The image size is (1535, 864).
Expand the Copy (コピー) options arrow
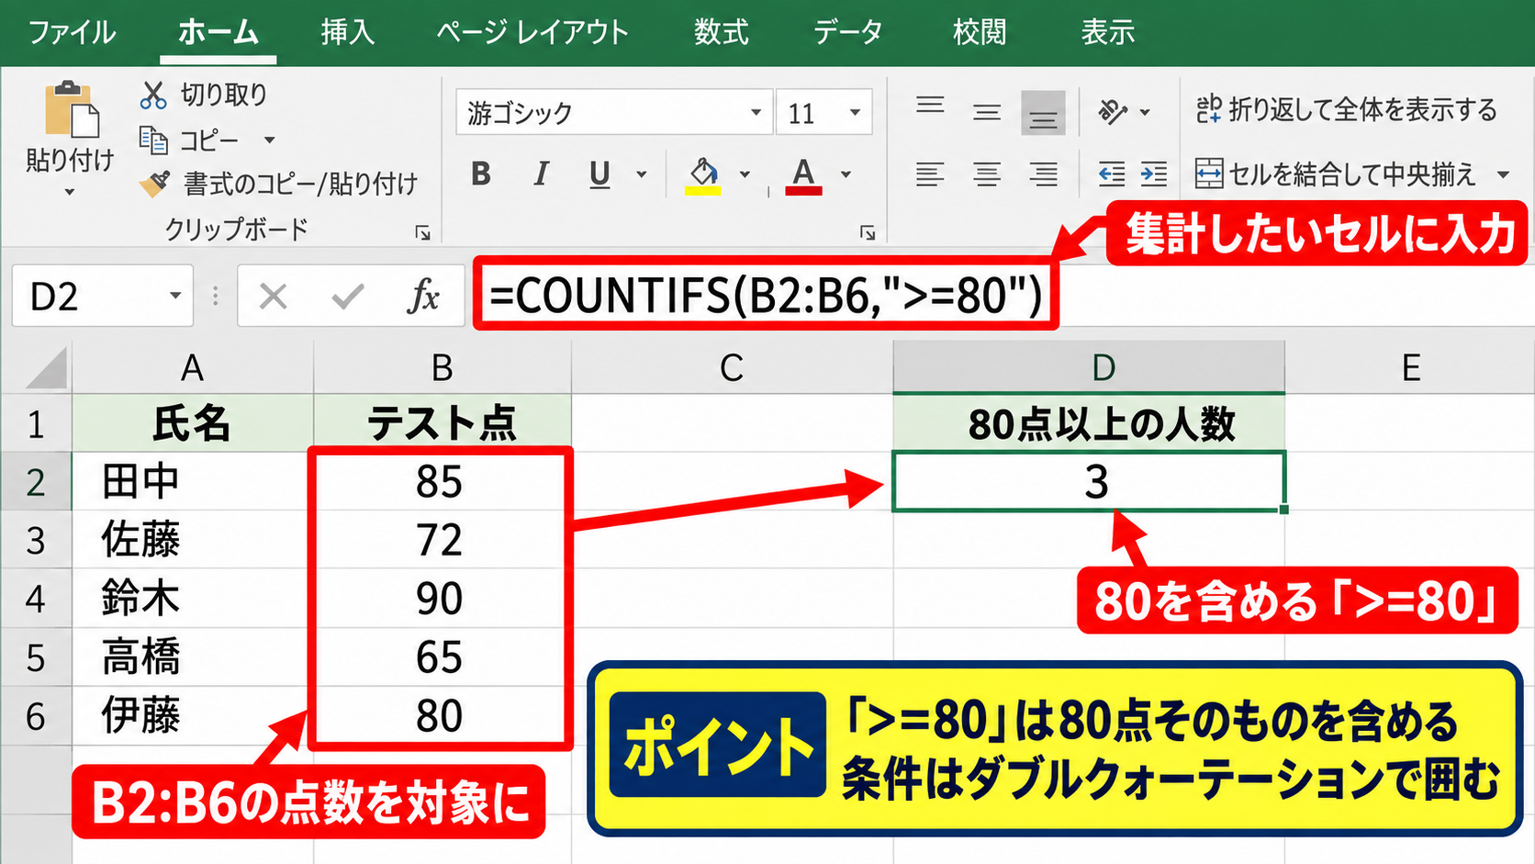coord(269,140)
